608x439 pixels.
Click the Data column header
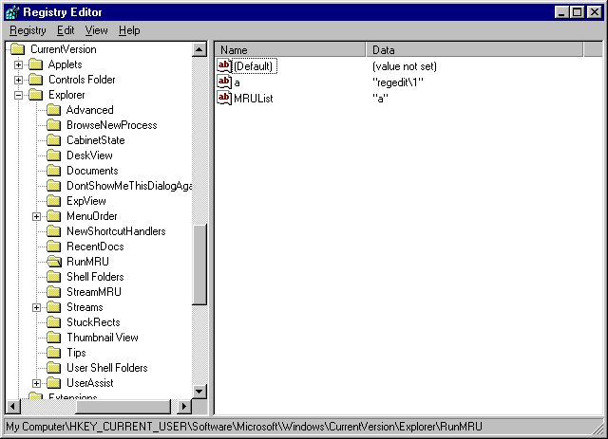coord(474,50)
